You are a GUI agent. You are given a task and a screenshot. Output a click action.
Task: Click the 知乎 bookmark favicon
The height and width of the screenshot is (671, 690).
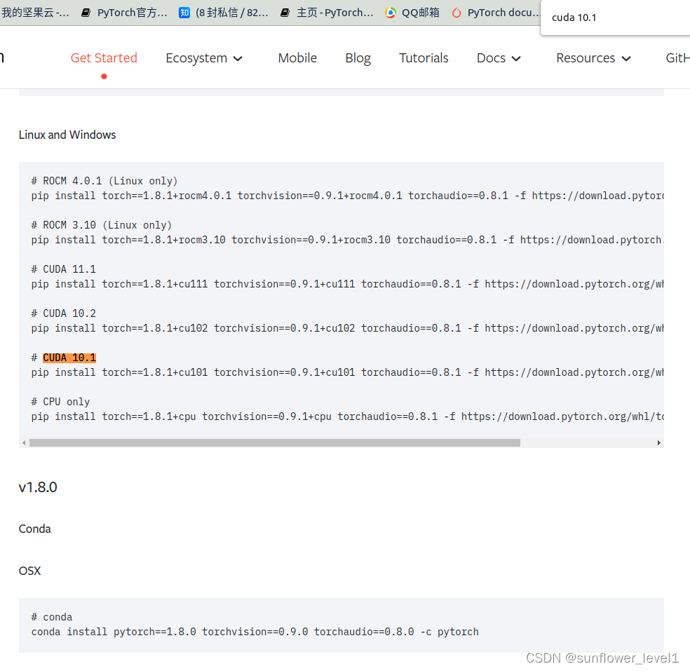coord(184,13)
